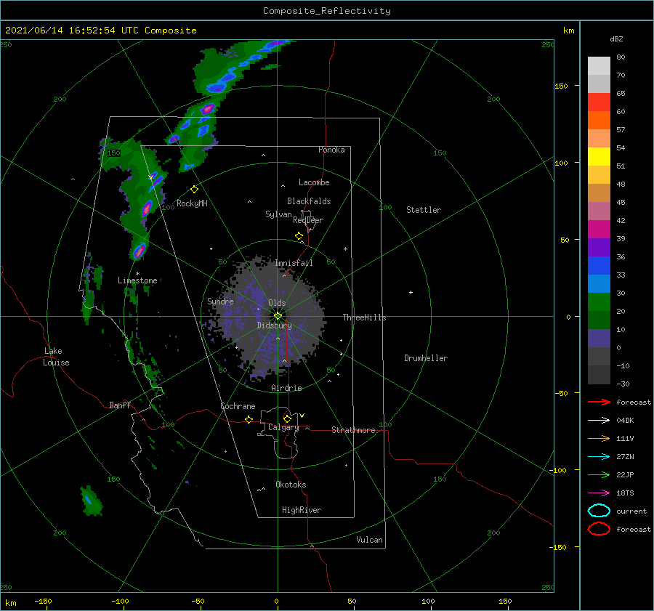Click the Lake Louise label
Screen dimensions: 654x611
pos(56,357)
